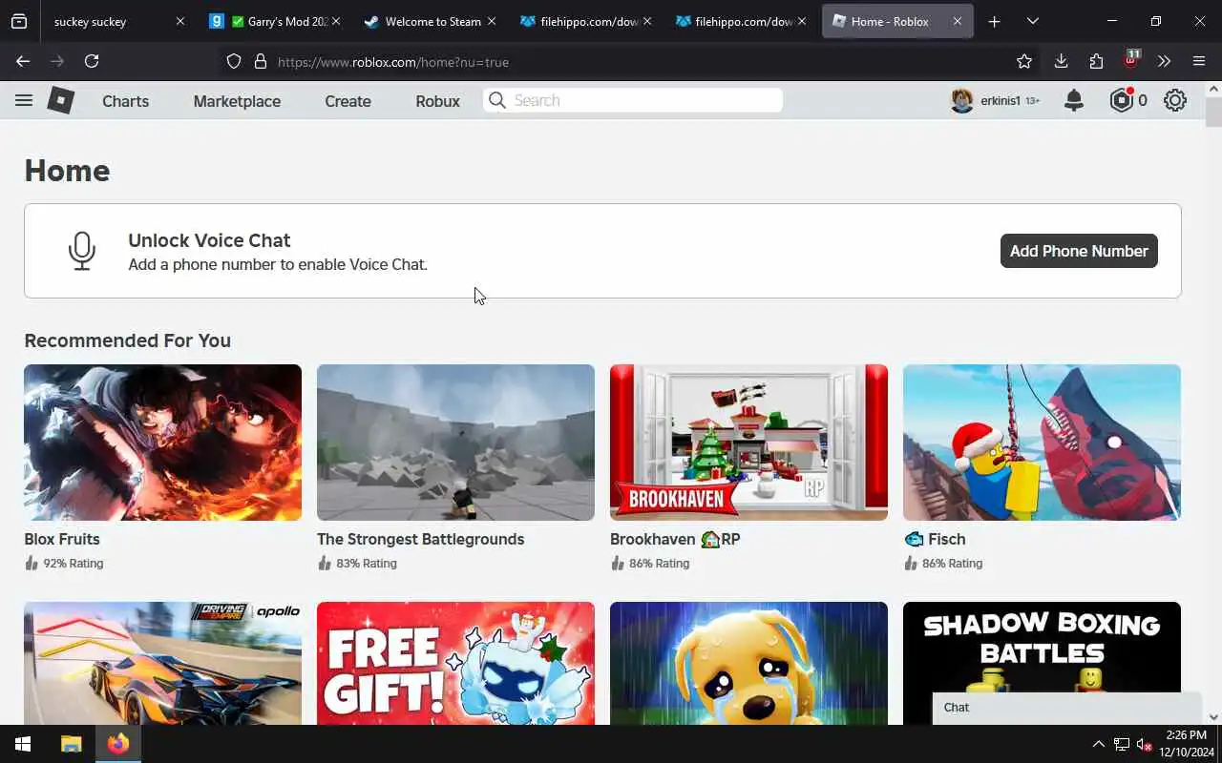The height and width of the screenshot is (763, 1222).
Task: Click the Brookhaven game thumbnail
Action: click(748, 443)
